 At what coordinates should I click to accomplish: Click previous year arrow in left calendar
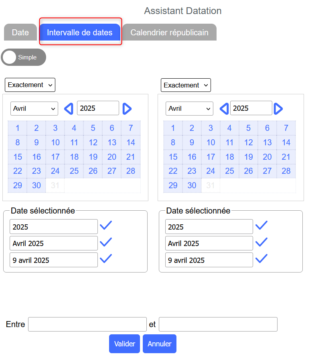coord(69,109)
